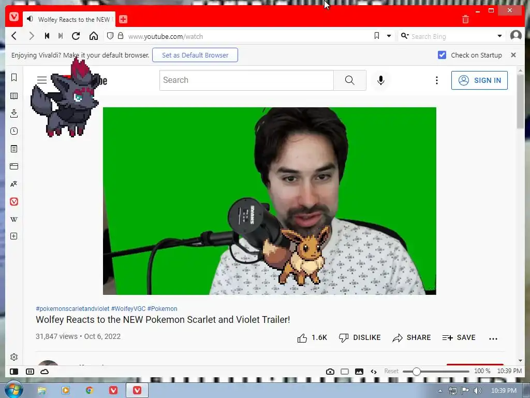Screen dimensions: 530x398
Task: Add a new web panel
Action: 14,236
